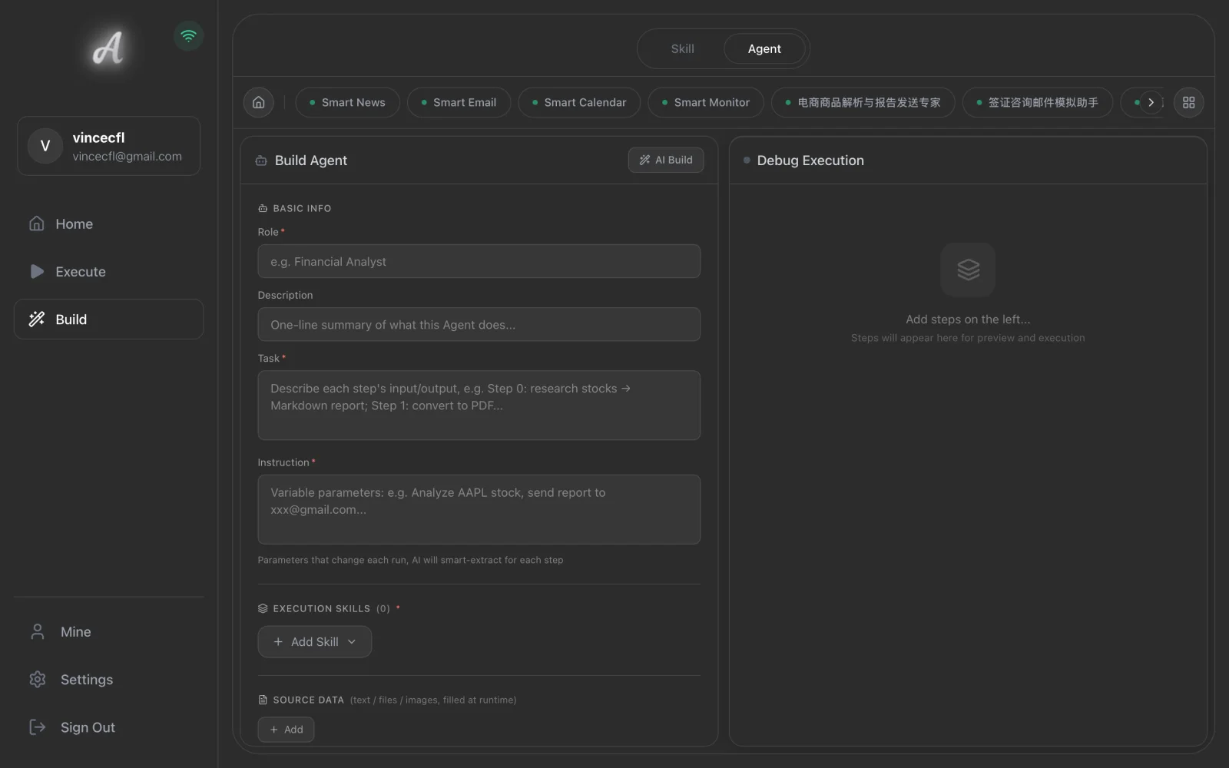Image resolution: width=1229 pixels, height=768 pixels.
Task: Click the stacked layers placeholder in Debug Execution
Action: click(x=968, y=270)
